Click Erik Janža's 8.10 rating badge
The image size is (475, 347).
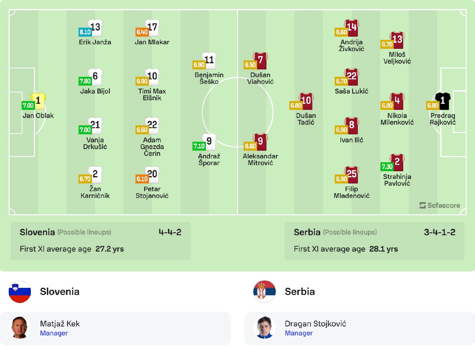pos(85,32)
